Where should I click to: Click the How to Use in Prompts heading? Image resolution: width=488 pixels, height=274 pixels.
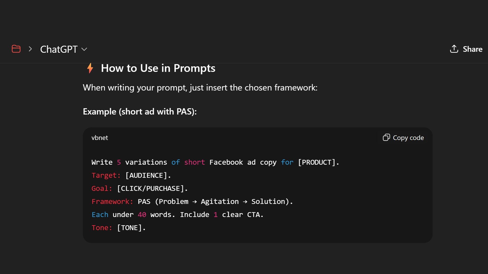[158, 68]
